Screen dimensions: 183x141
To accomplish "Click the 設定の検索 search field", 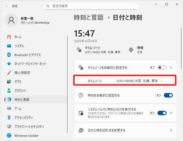I will pyautogui.click(x=91, y=6).
